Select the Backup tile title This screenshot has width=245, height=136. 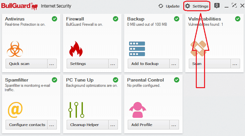pos(136,19)
